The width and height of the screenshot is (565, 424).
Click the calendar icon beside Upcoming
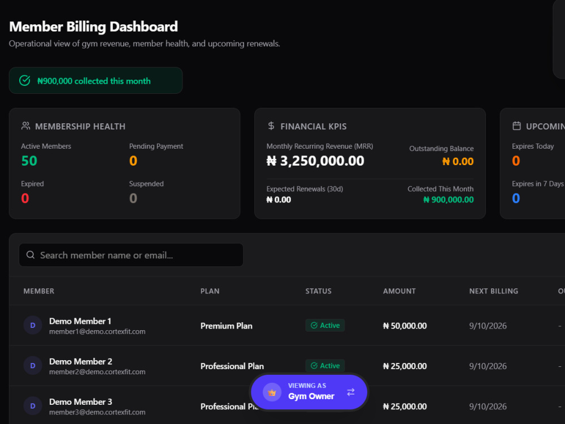point(517,126)
